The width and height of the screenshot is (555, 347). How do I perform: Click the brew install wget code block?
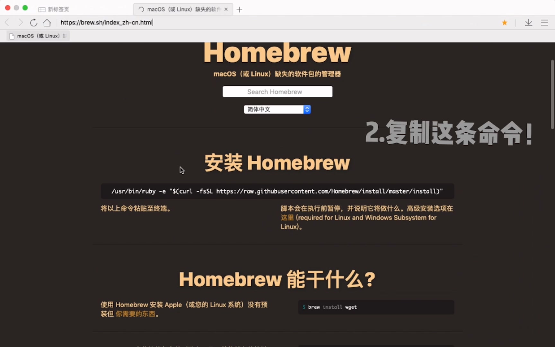(x=376, y=307)
